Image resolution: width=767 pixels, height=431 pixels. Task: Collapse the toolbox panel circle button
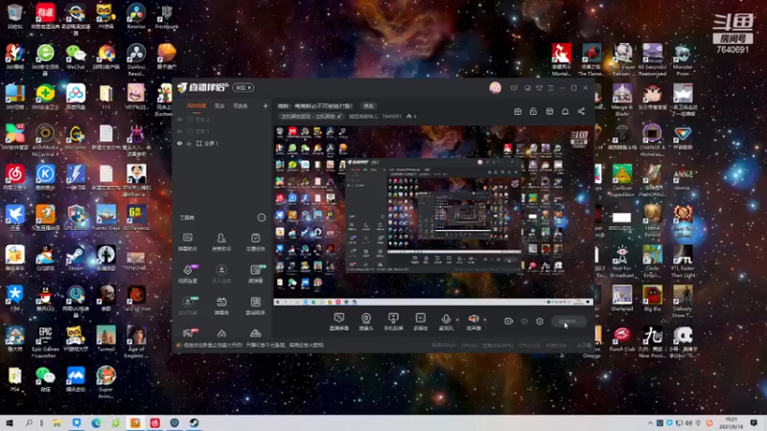261,217
